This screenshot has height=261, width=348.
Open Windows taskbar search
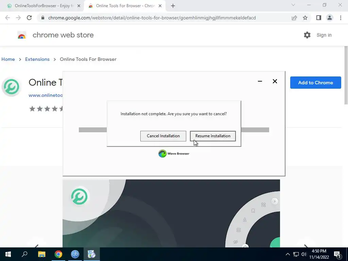coord(24,254)
